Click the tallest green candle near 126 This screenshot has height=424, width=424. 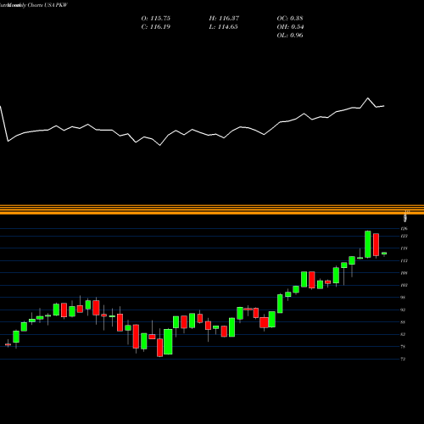368,244
